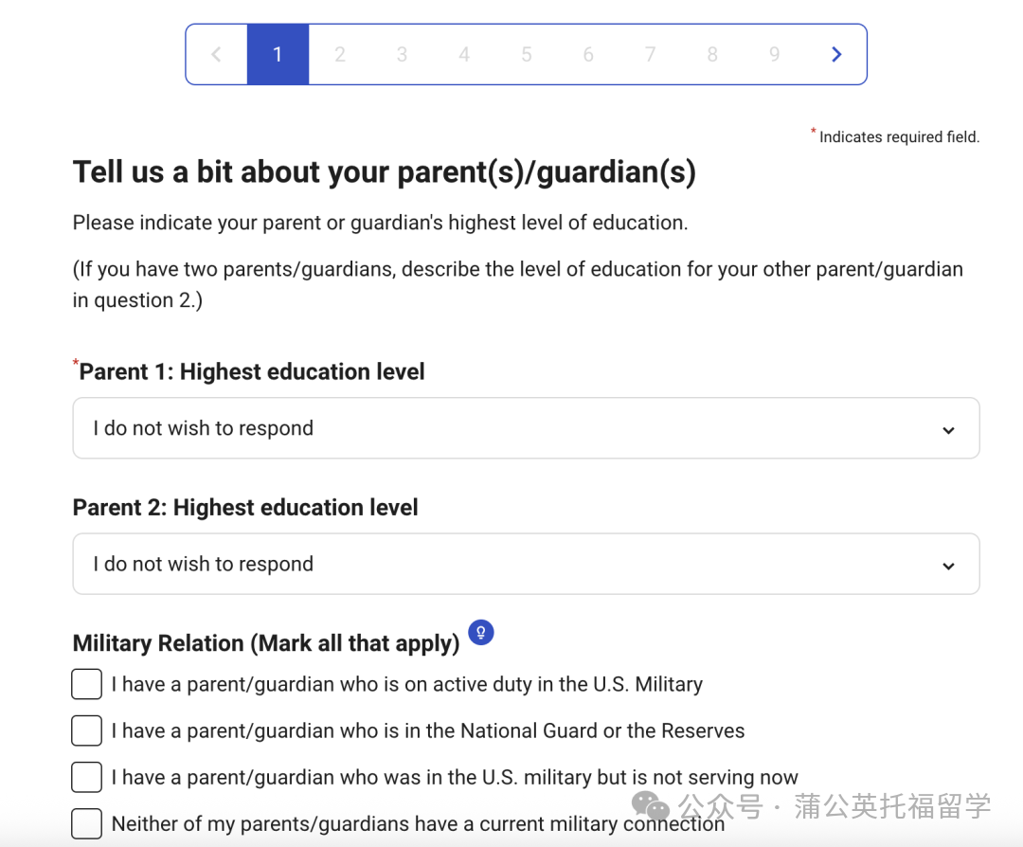The image size is (1023, 847).
Task: Check the active duty U.S. Military option
Action: [86, 683]
